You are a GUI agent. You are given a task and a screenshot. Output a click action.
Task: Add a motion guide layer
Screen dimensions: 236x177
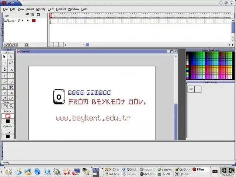click(x=11, y=45)
